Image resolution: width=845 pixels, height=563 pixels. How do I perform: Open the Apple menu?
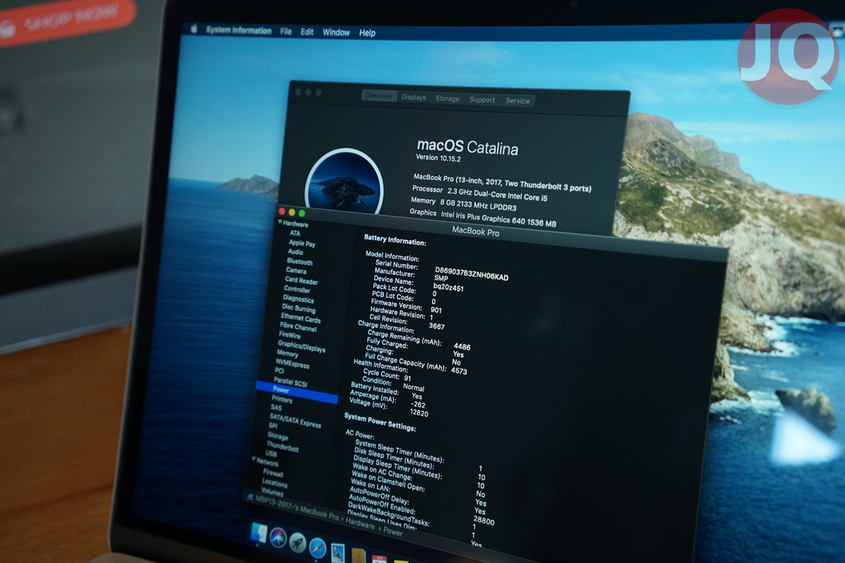click(x=193, y=30)
